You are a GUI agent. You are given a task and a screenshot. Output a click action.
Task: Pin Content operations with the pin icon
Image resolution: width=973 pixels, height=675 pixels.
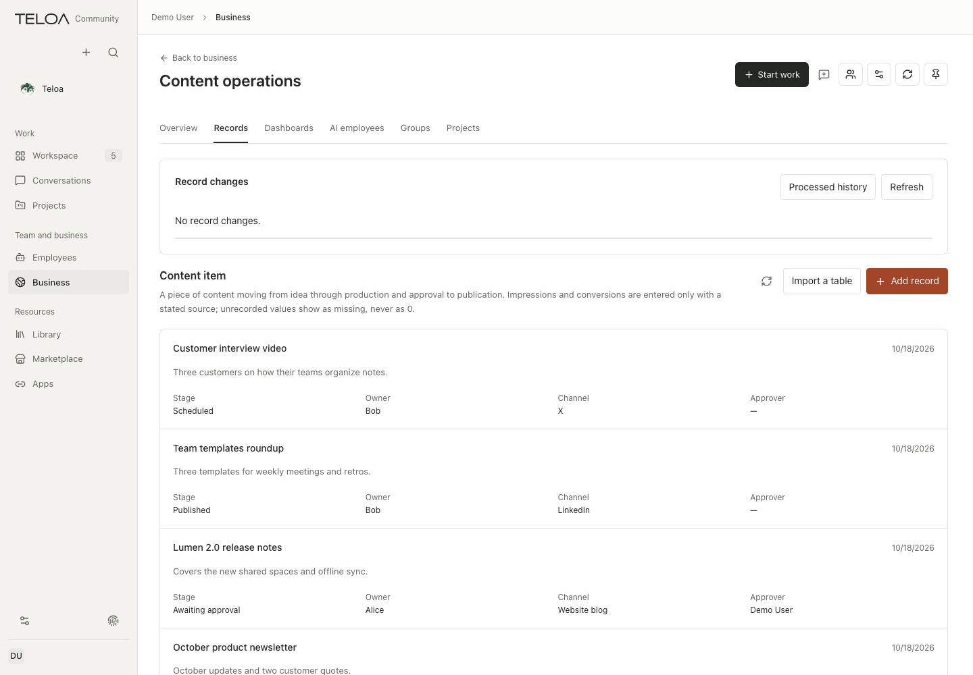tap(936, 74)
